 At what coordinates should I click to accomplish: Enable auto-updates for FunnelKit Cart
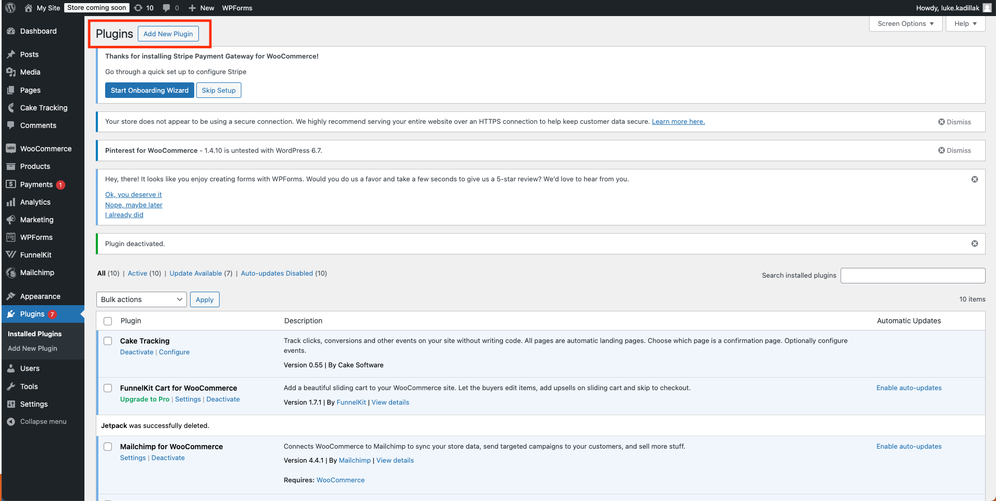point(909,388)
